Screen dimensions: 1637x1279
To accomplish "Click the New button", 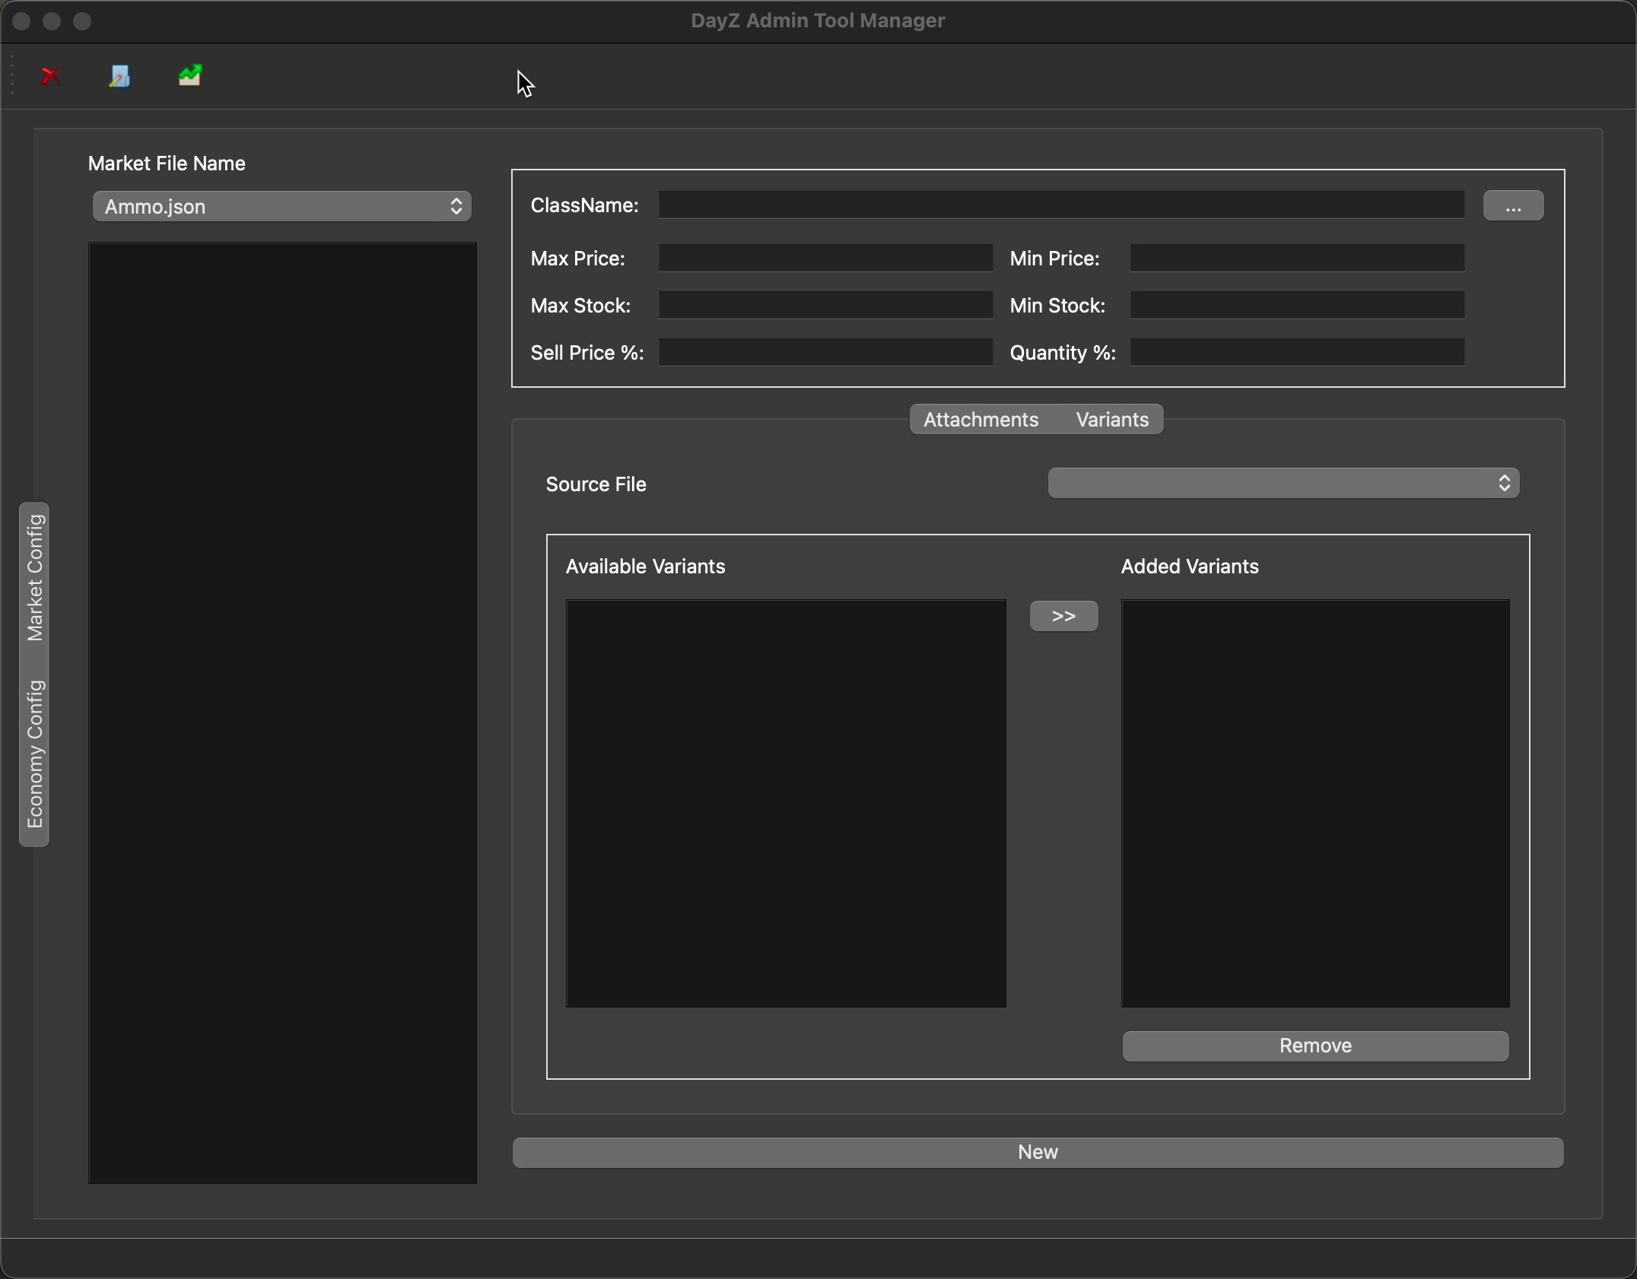I will click(1038, 1152).
